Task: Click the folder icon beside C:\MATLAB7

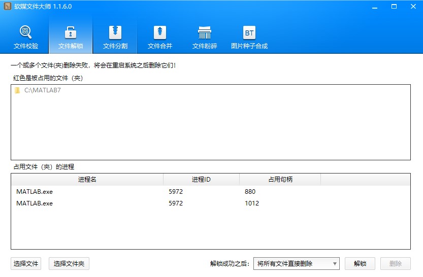Action: click(x=17, y=90)
